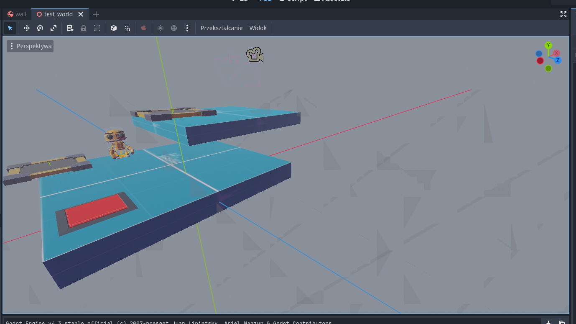Open the Widok menu
Viewport: 576px width, 324px height.
(258, 28)
